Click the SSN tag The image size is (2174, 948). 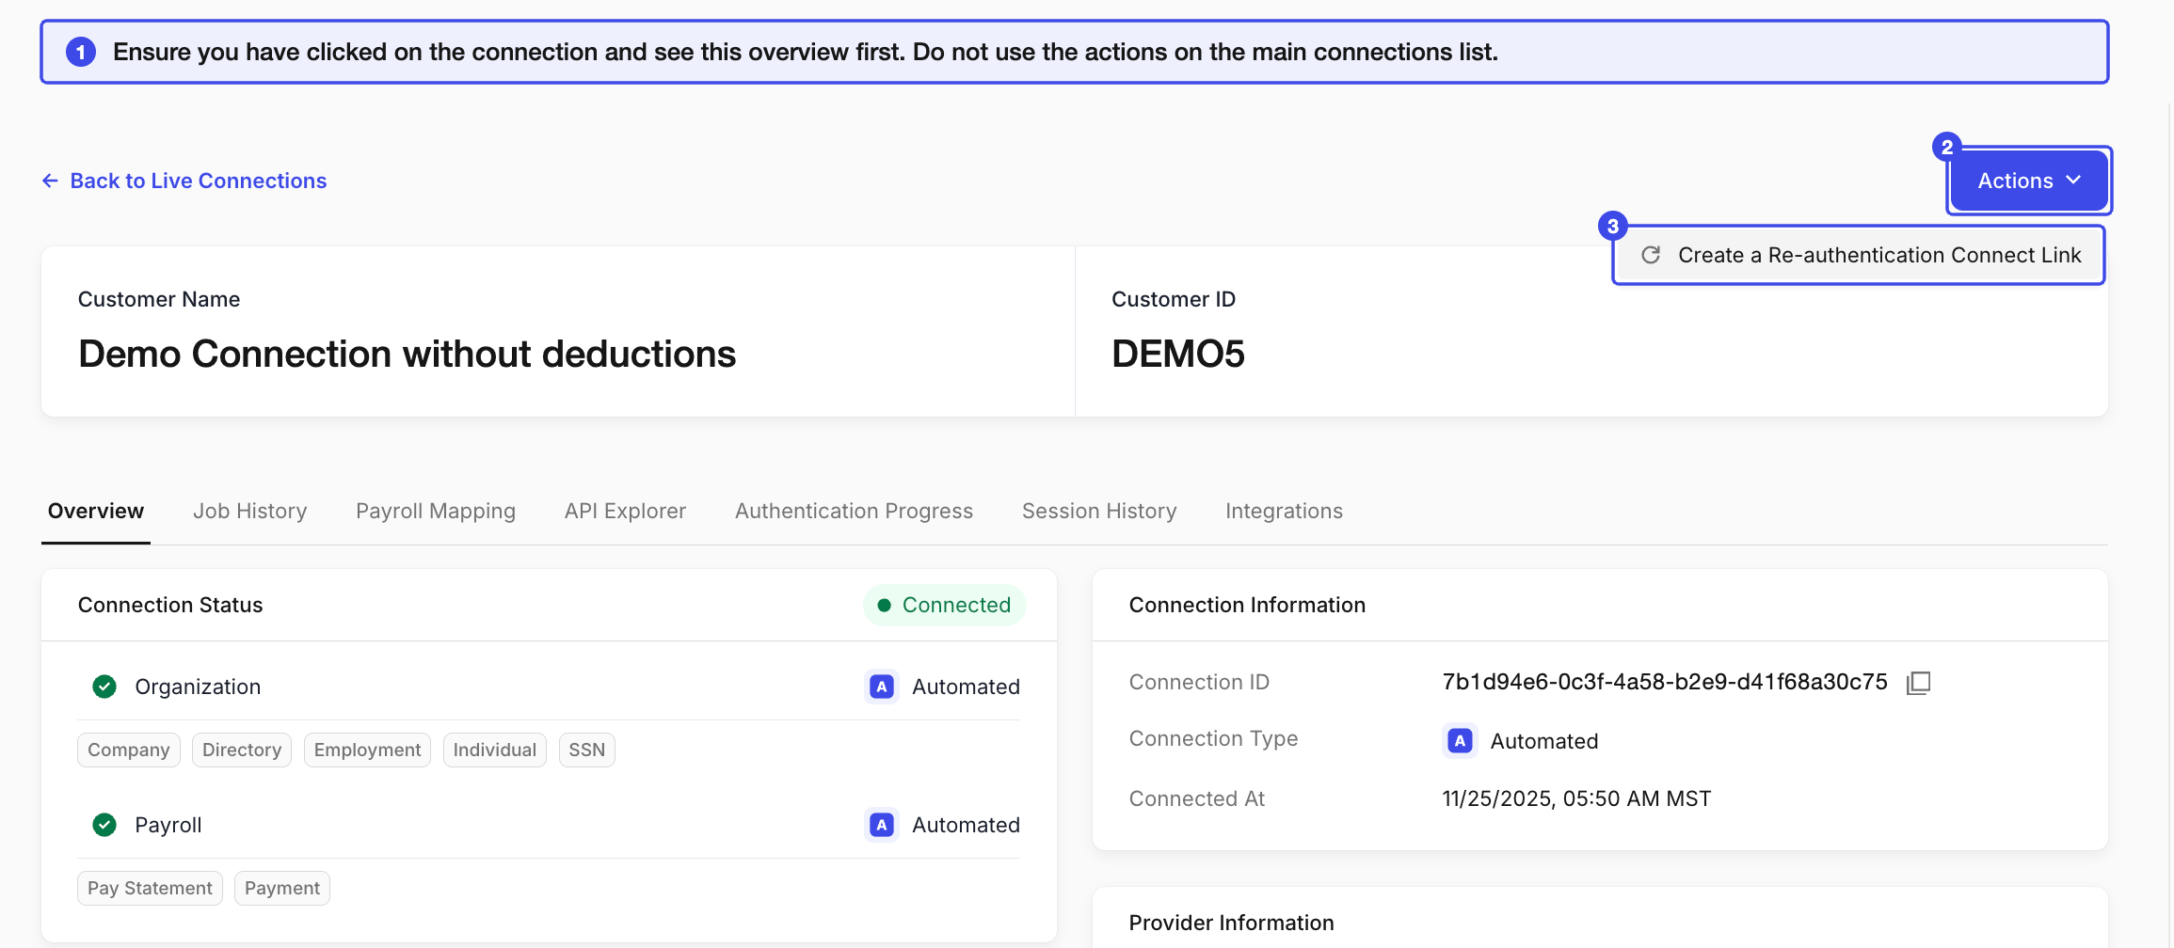(587, 750)
